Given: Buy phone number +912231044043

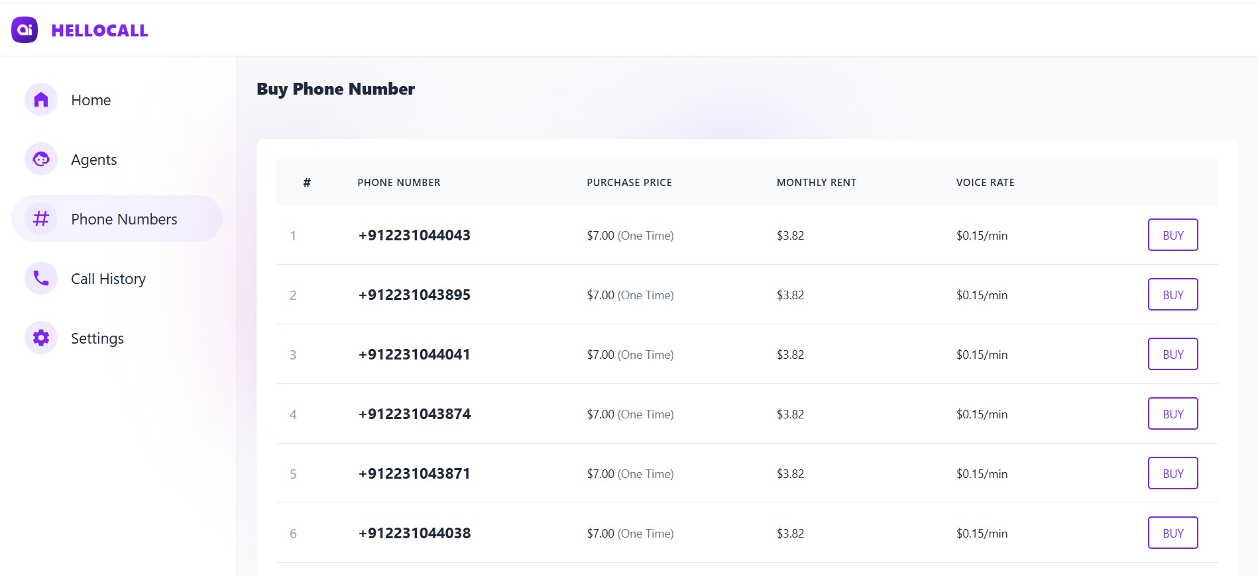Looking at the screenshot, I should [1172, 234].
